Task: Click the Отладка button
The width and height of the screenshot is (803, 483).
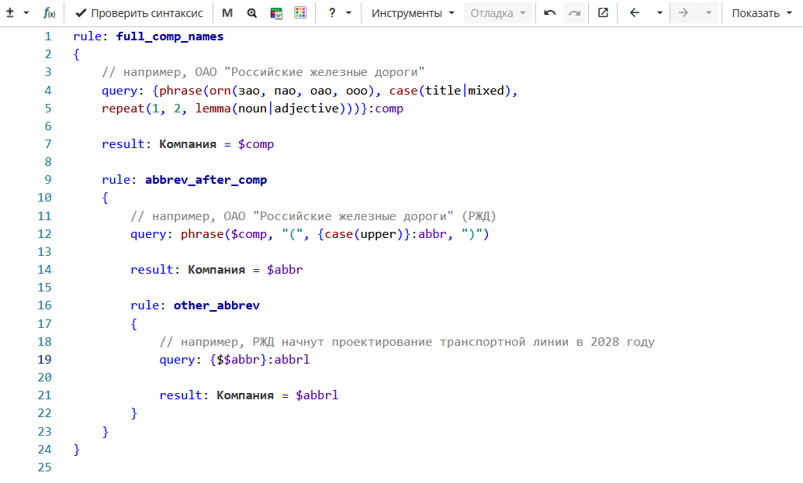Action: pyautogui.click(x=498, y=13)
